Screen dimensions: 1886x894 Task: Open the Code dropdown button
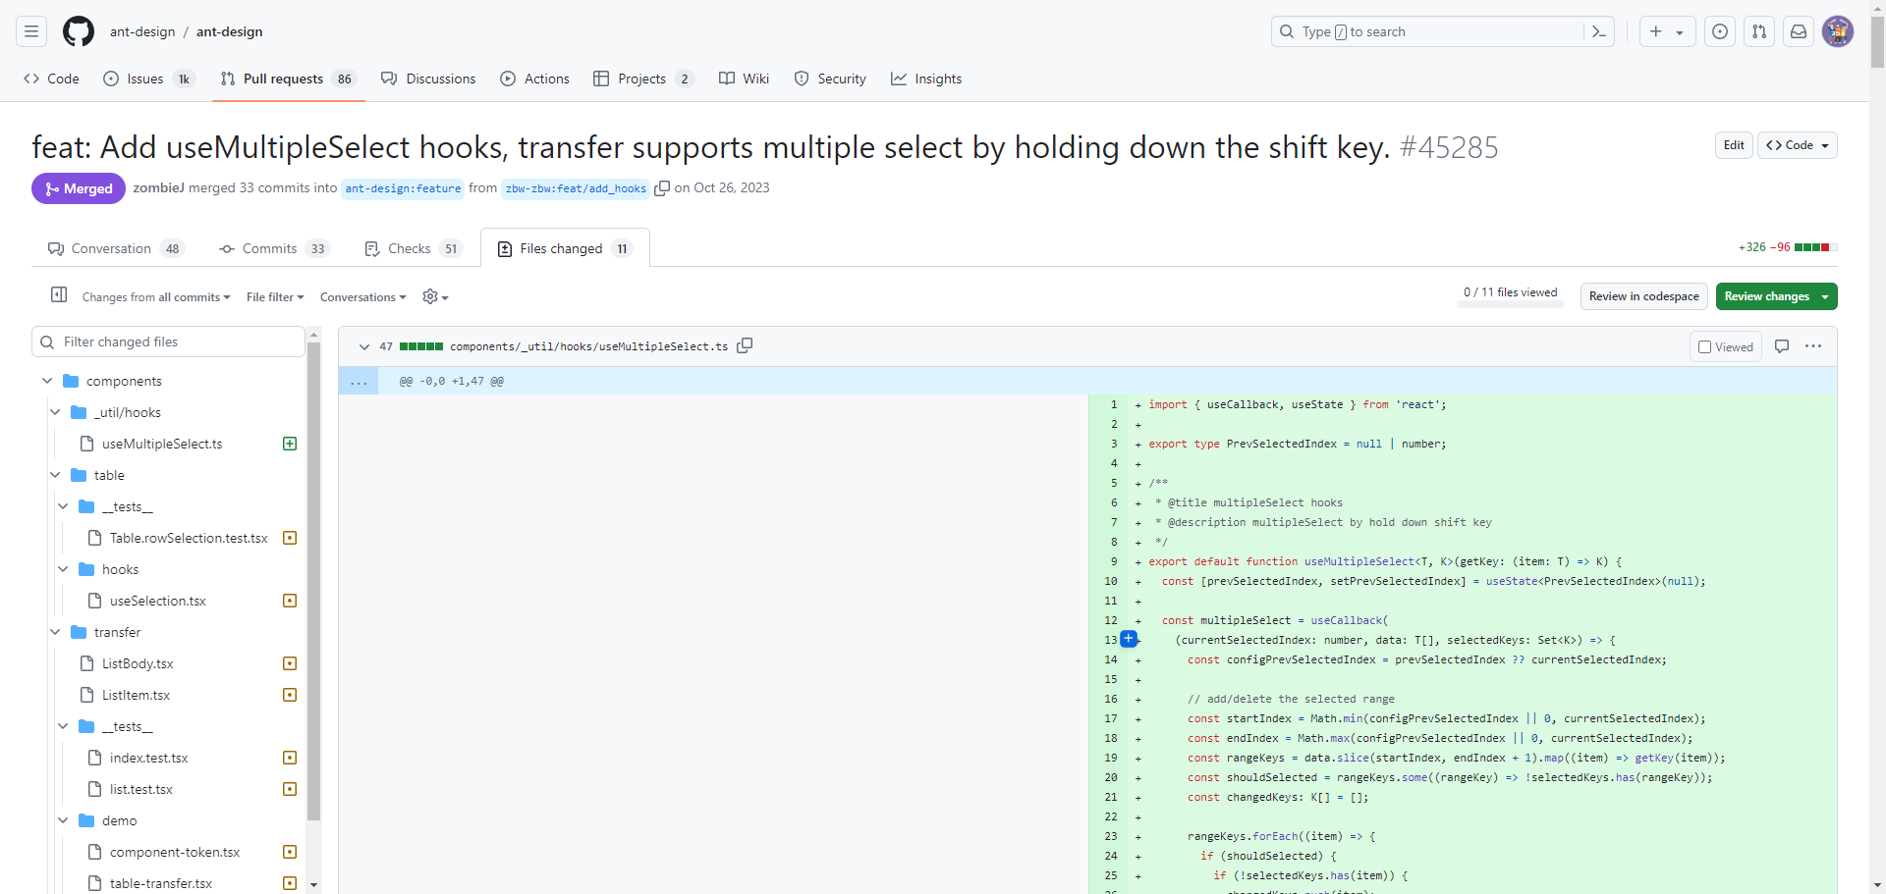(x=1798, y=145)
